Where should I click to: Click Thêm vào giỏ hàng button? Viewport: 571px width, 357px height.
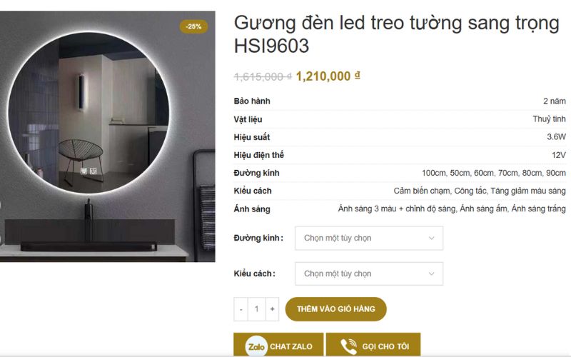335,309
